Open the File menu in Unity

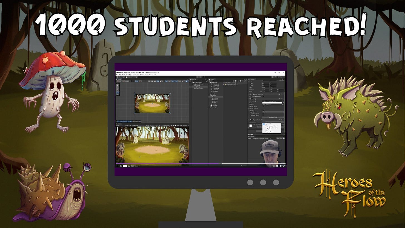117,75
